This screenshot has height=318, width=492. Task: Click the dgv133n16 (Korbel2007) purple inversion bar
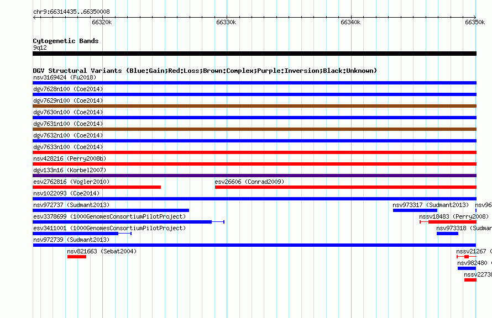tap(254, 176)
